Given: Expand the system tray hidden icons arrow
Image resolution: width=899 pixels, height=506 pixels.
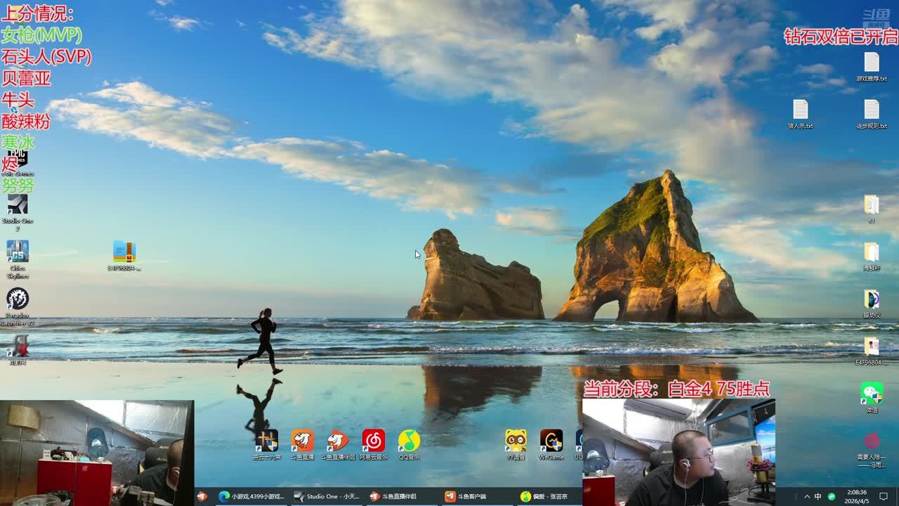Looking at the screenshot, I should [x=806, y=496].
